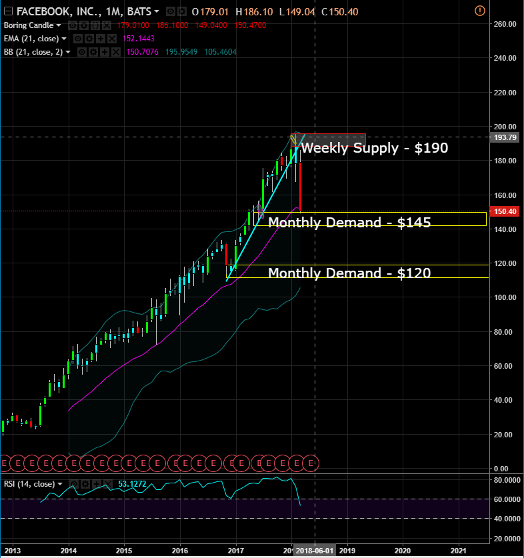Screen dimensions: 524x558
Task: Remove the Boring Candle indicator with X
Action: [107, 25]
